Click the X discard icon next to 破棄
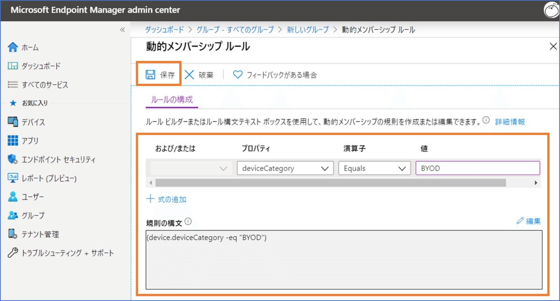Screen dimensions: 560x301 pyautogui.click(x=189, y=75)
